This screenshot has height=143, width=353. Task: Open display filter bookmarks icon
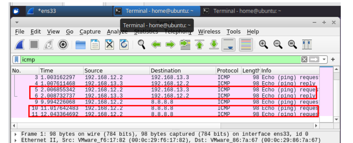(17, 60)
